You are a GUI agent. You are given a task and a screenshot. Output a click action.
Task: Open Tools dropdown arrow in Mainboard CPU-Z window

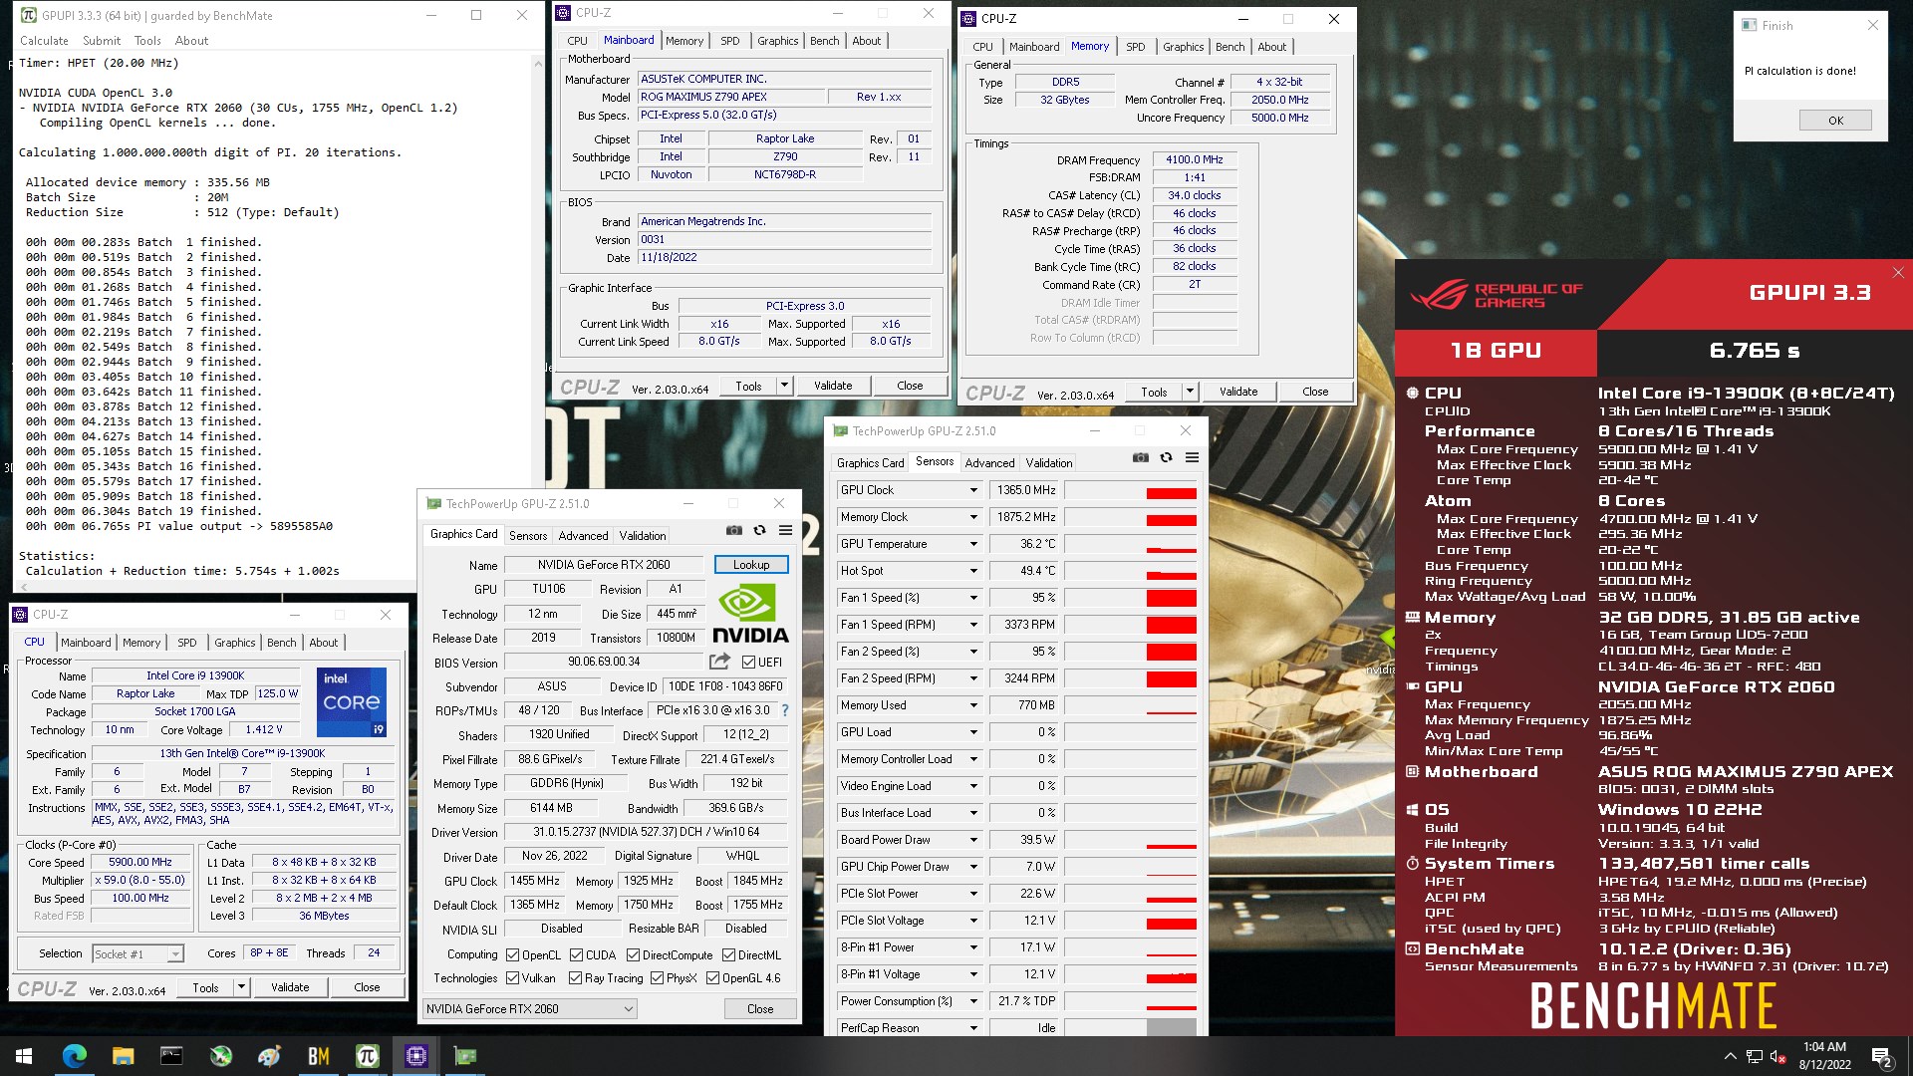tap(784, 386)
